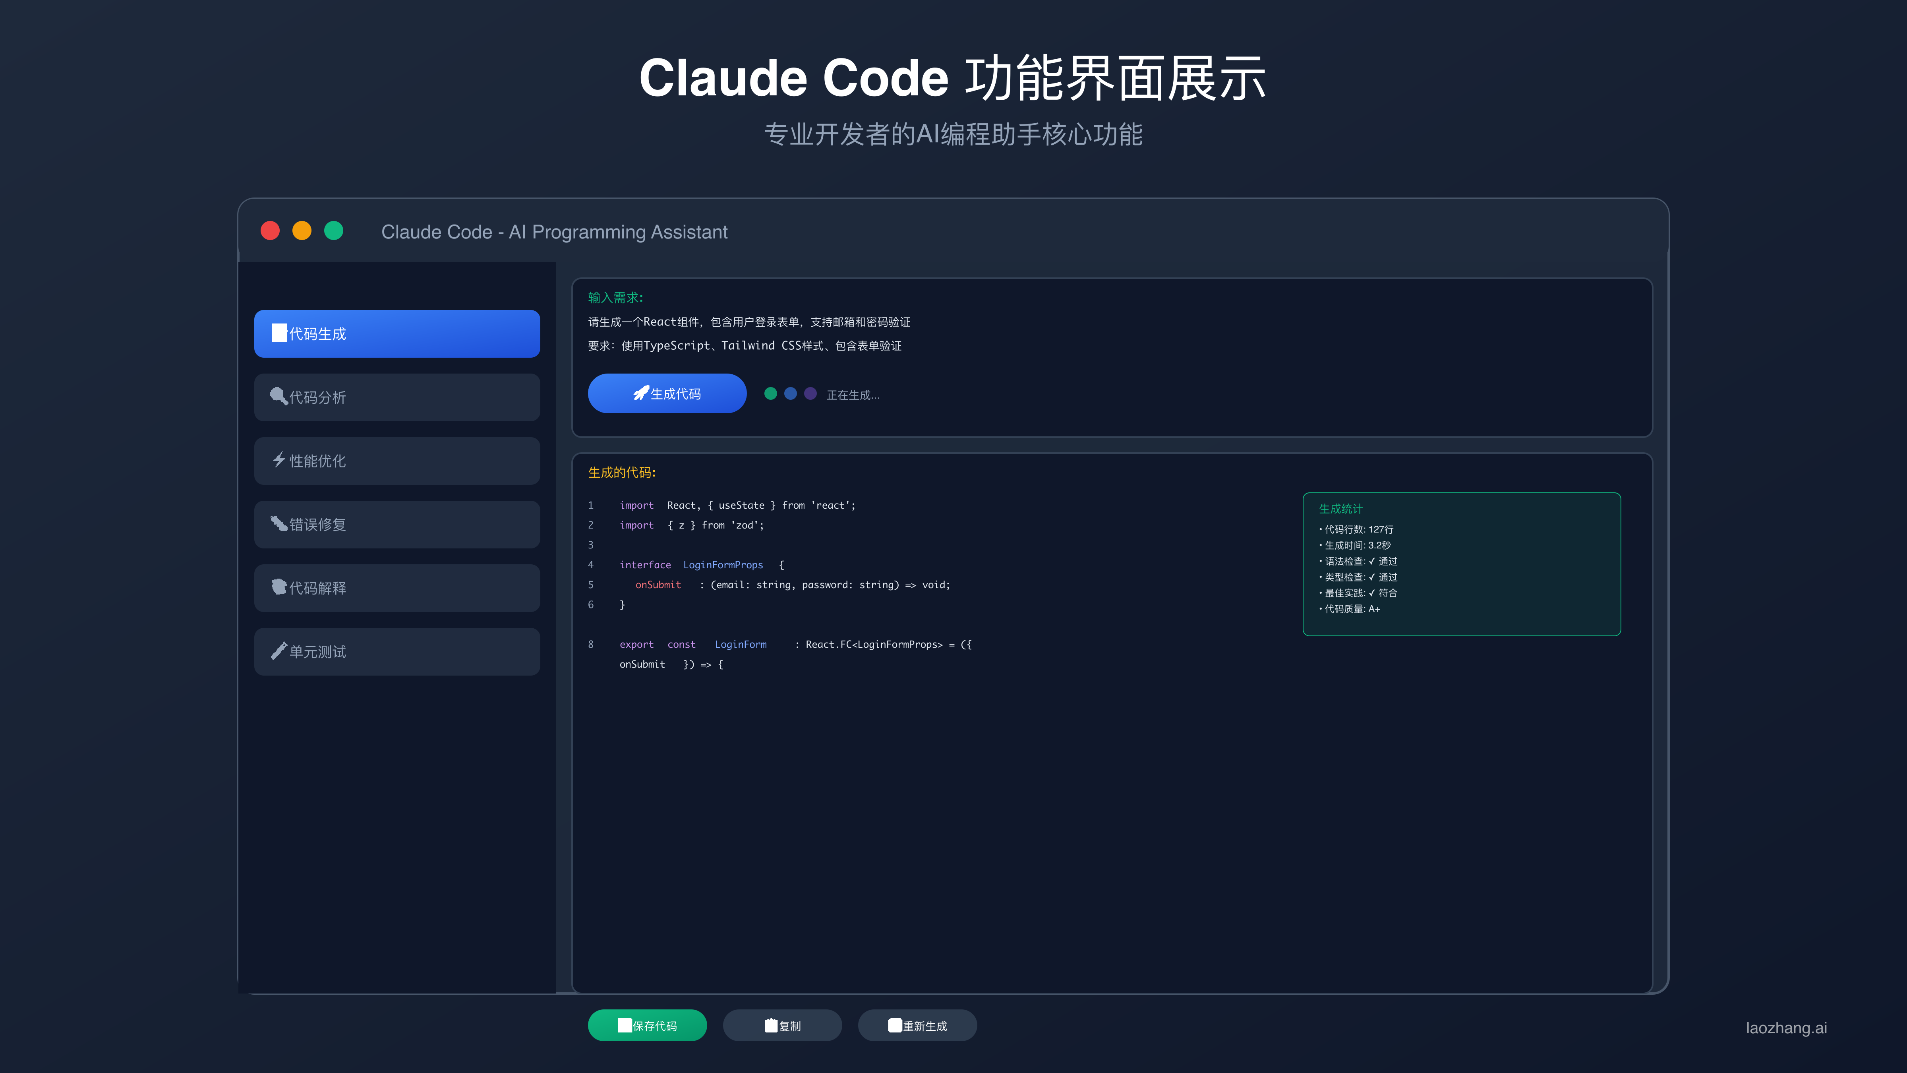
Task: Click the 正在生成... status text
Action: tap(853, 395)
